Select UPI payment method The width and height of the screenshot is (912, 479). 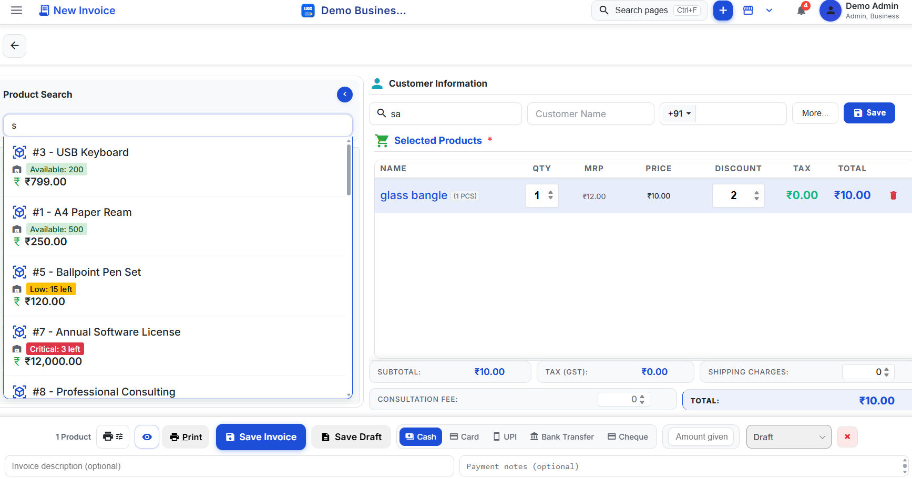coord(505,436)
